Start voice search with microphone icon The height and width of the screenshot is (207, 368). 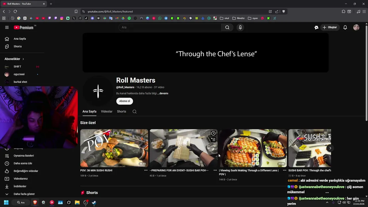240,27
